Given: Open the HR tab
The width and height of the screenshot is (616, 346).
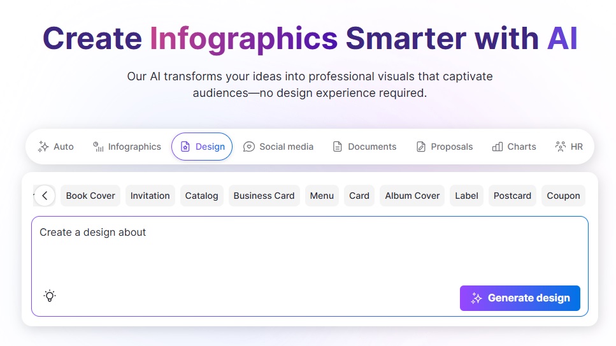Looking at the screenshot, I should (569, 147).
